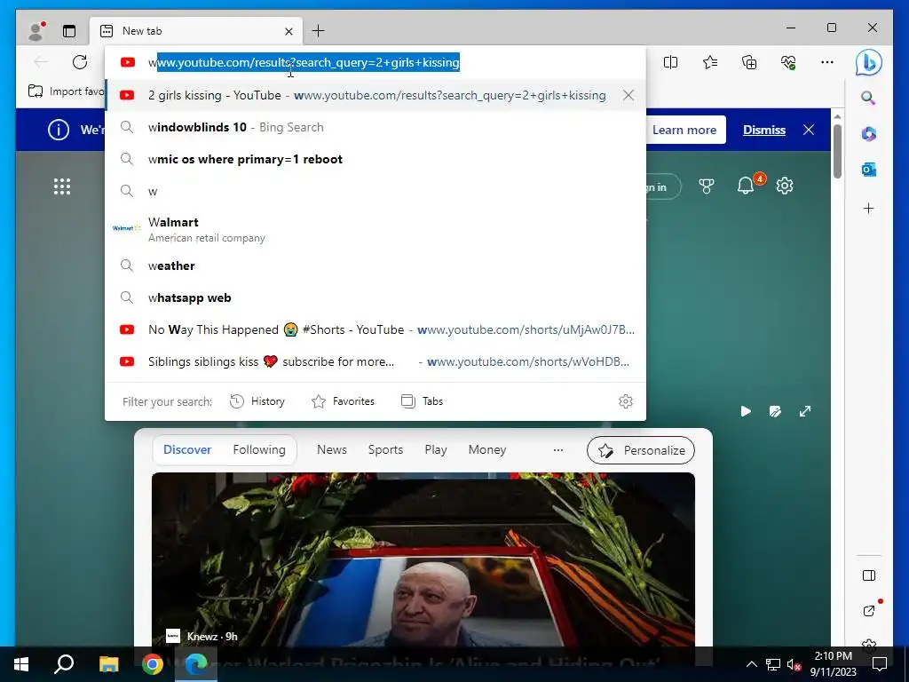This screenshot has width=909, height=682.
Task: Toggle the sidebar panel icon
Action: pos(868,575)
